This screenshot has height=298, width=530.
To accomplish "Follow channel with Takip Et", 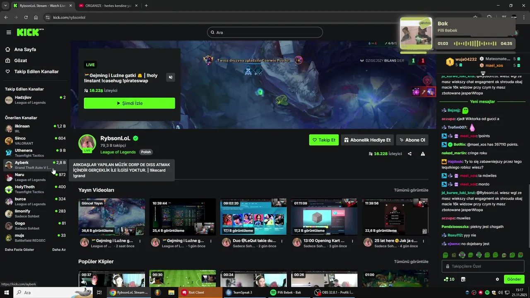I will [323, 140].
